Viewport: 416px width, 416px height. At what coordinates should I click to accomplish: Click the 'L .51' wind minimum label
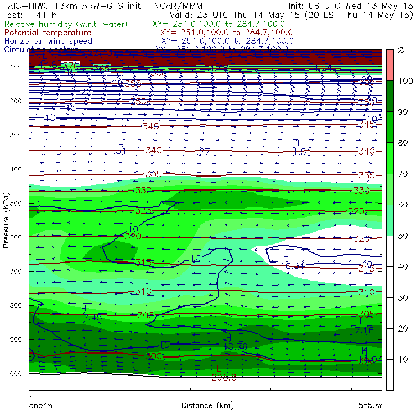point(121,147)
